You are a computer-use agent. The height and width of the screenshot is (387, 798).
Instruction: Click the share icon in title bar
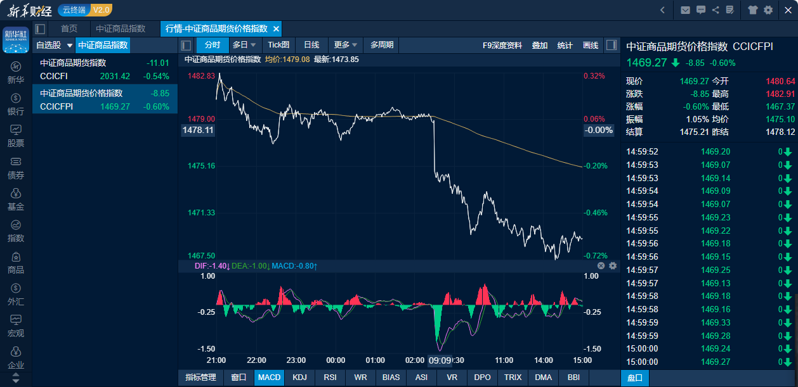[x=716, y=10]
